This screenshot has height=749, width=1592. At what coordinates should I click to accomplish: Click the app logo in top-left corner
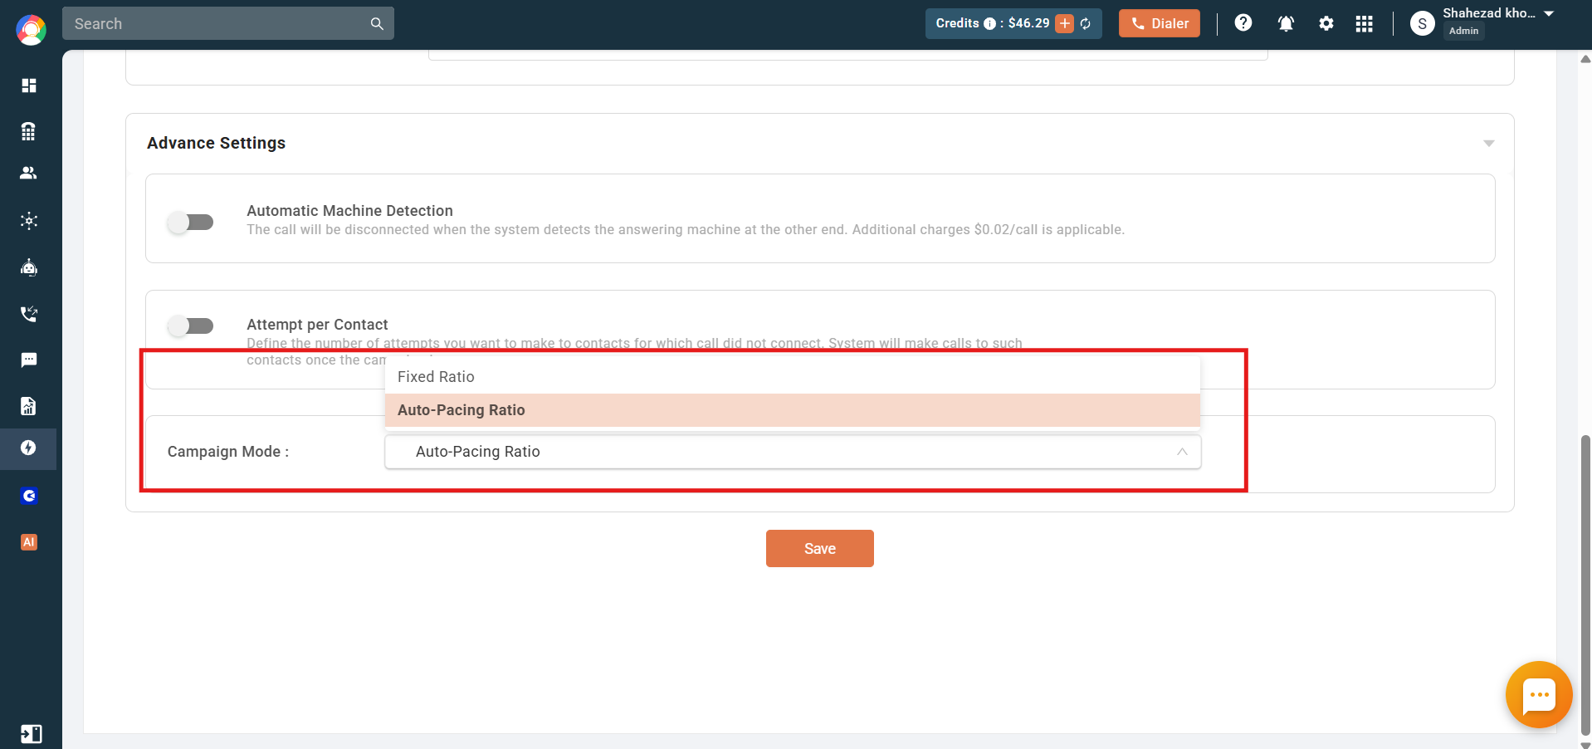(31, 31)
